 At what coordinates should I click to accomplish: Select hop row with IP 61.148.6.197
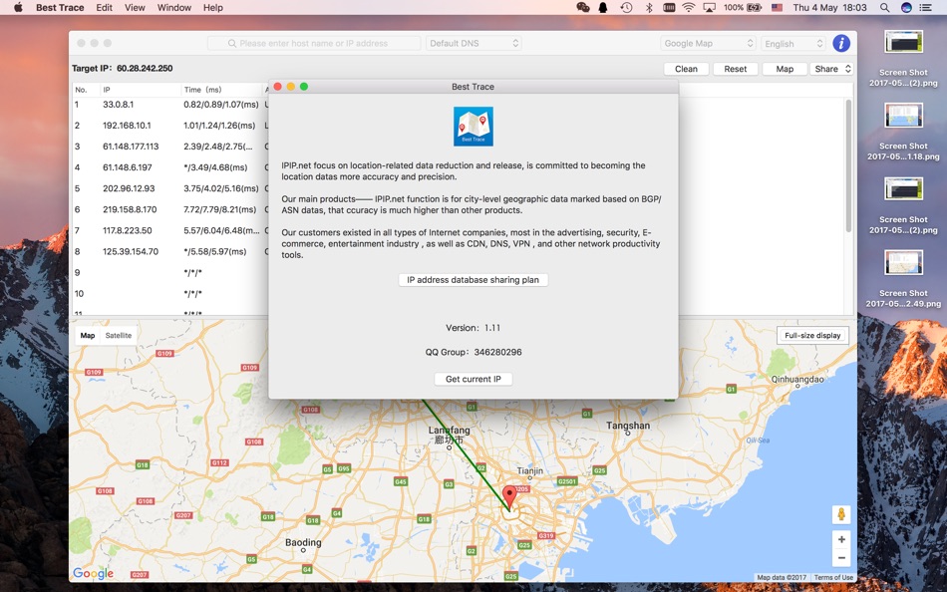pos(169,167)
